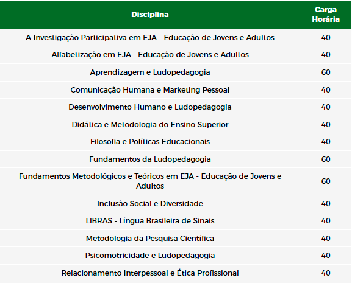352x283 pixels.
Task: Click the 60 hours for Fundamentos da Ludopedagogia
Action: pos(326,159)
